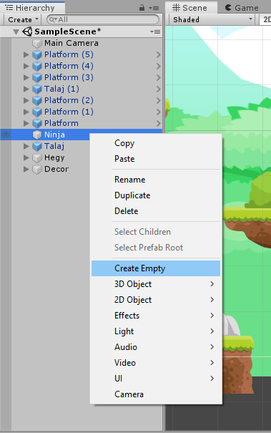The height and width of the screenshot is (433, 271).
Task: Open the Hierarchy panel options menu icon
Action: coord(154,8)
